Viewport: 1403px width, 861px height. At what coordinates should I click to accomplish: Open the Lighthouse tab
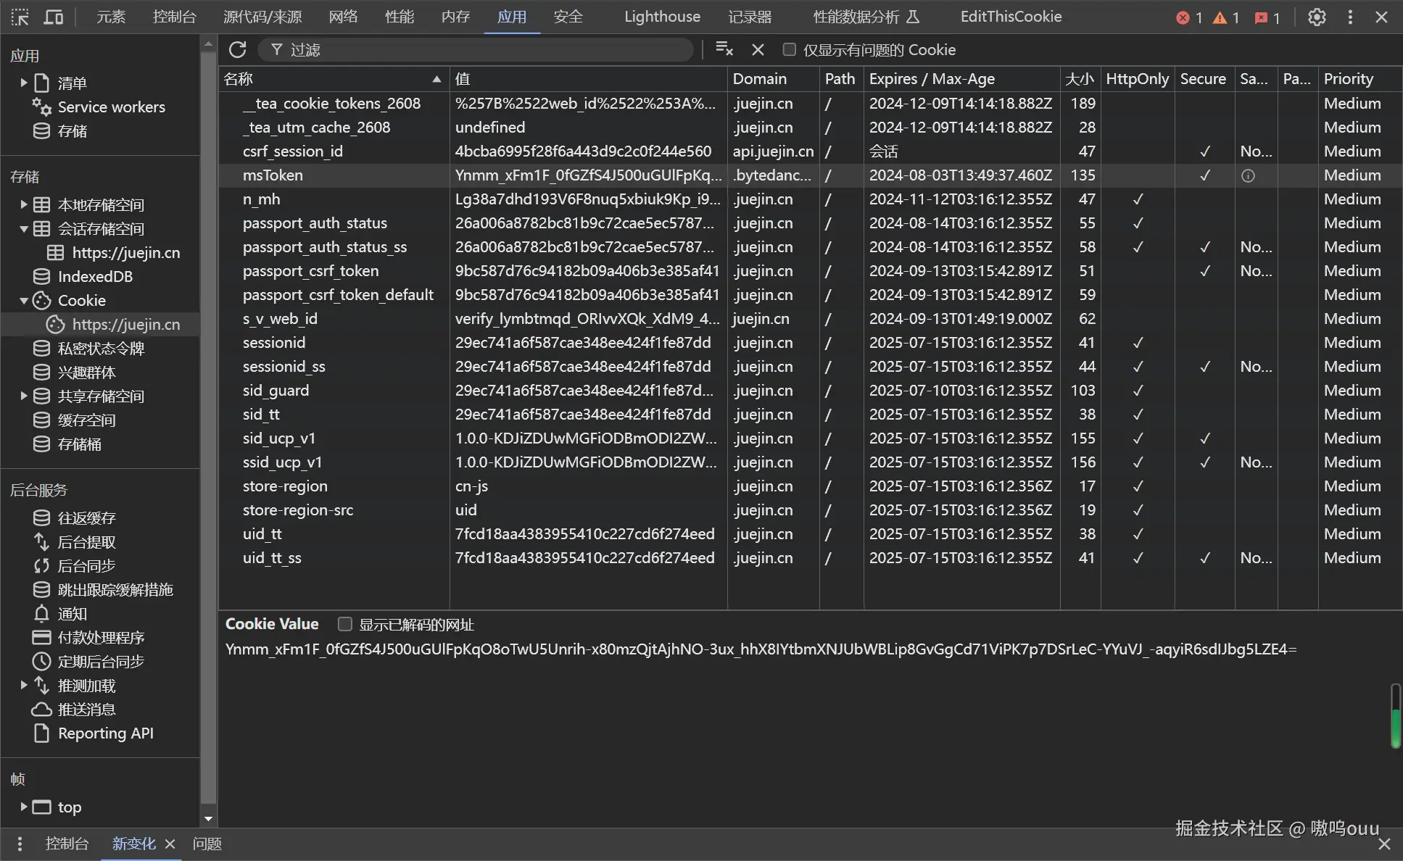click(x=662, y=17)
